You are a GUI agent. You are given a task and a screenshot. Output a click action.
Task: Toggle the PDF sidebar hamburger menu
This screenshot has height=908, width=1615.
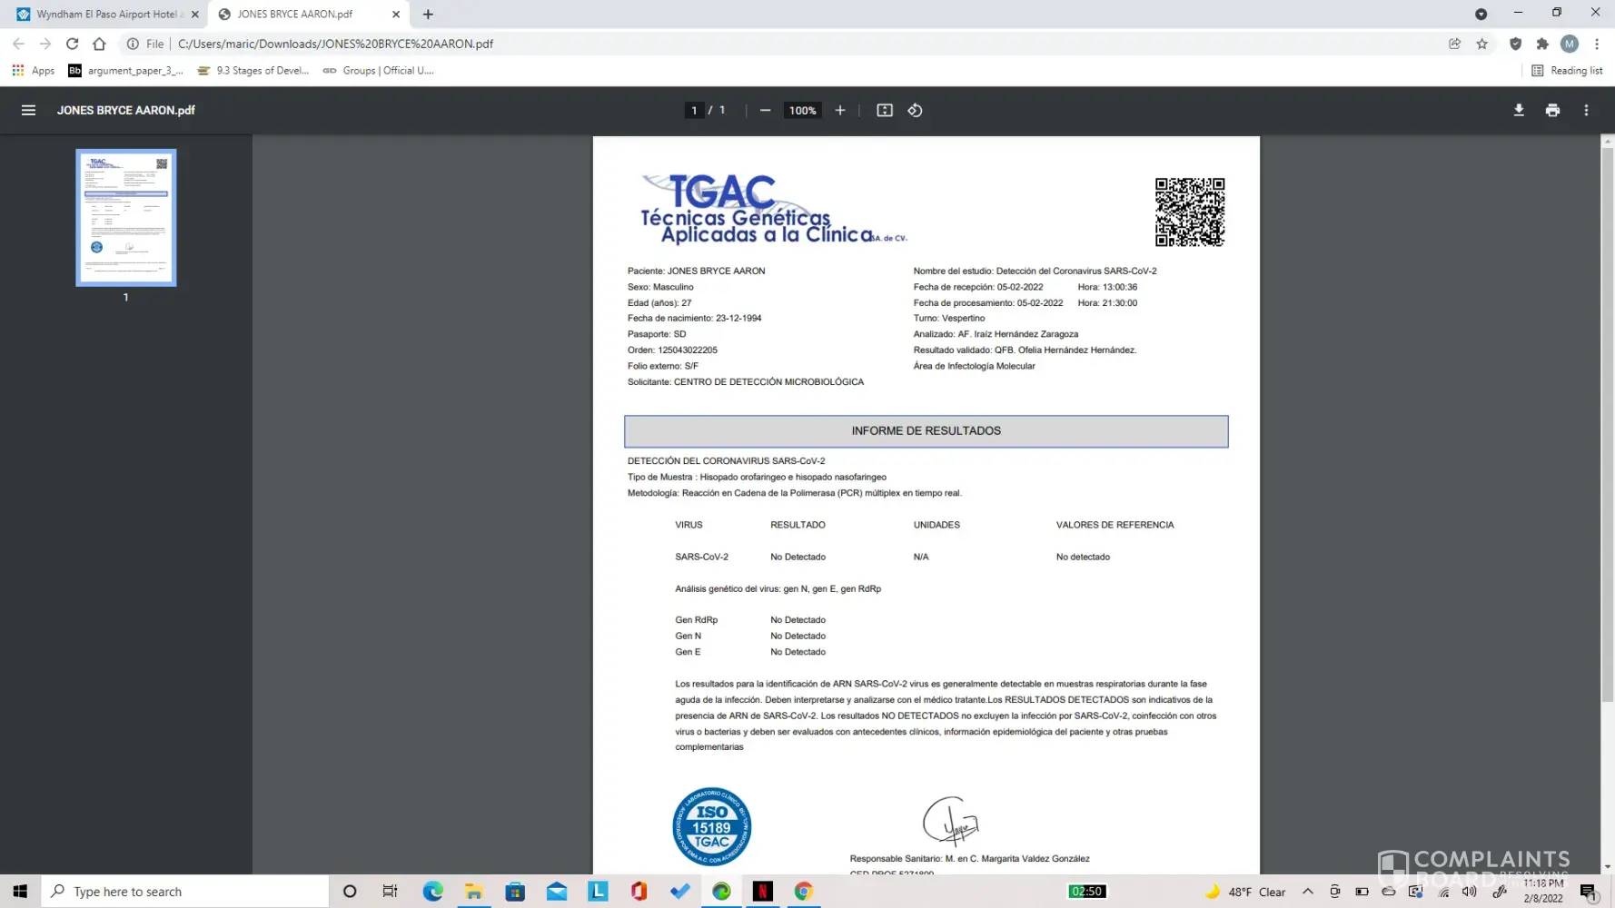pos(28,110)
